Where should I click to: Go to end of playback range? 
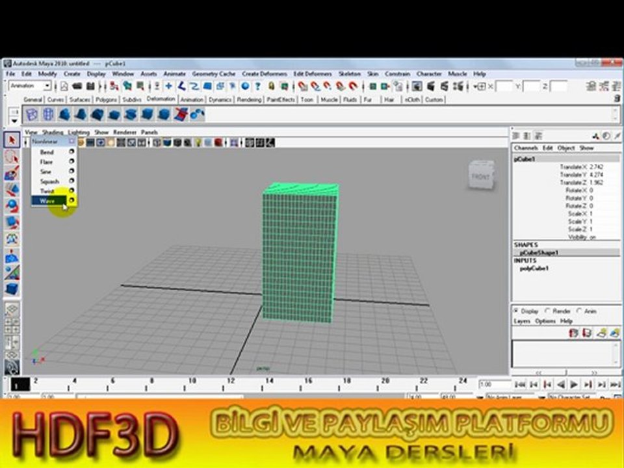(616, 384)
